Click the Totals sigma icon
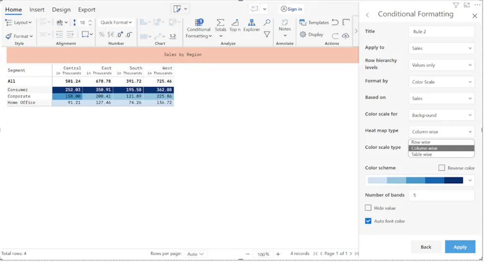The image size is (484, 262). coord(220,23)
